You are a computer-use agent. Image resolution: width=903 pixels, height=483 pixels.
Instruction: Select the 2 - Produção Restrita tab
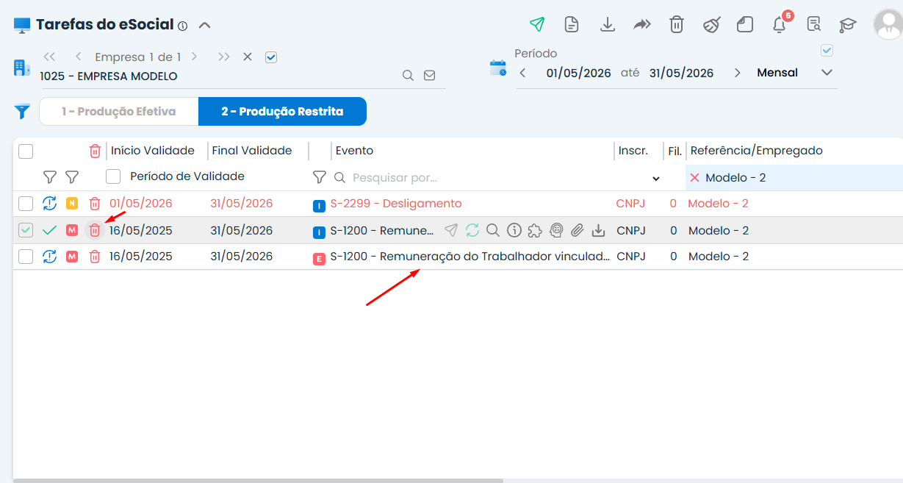(x=282, y=112)
